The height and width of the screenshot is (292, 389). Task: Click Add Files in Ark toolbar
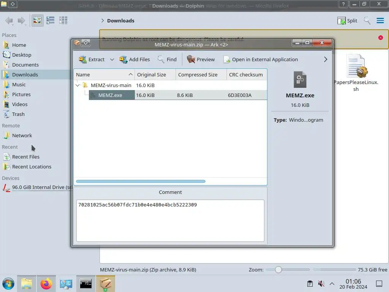pos(135,60)
